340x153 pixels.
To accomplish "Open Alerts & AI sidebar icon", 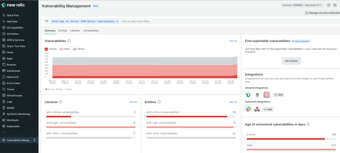I will pos(4,77).
